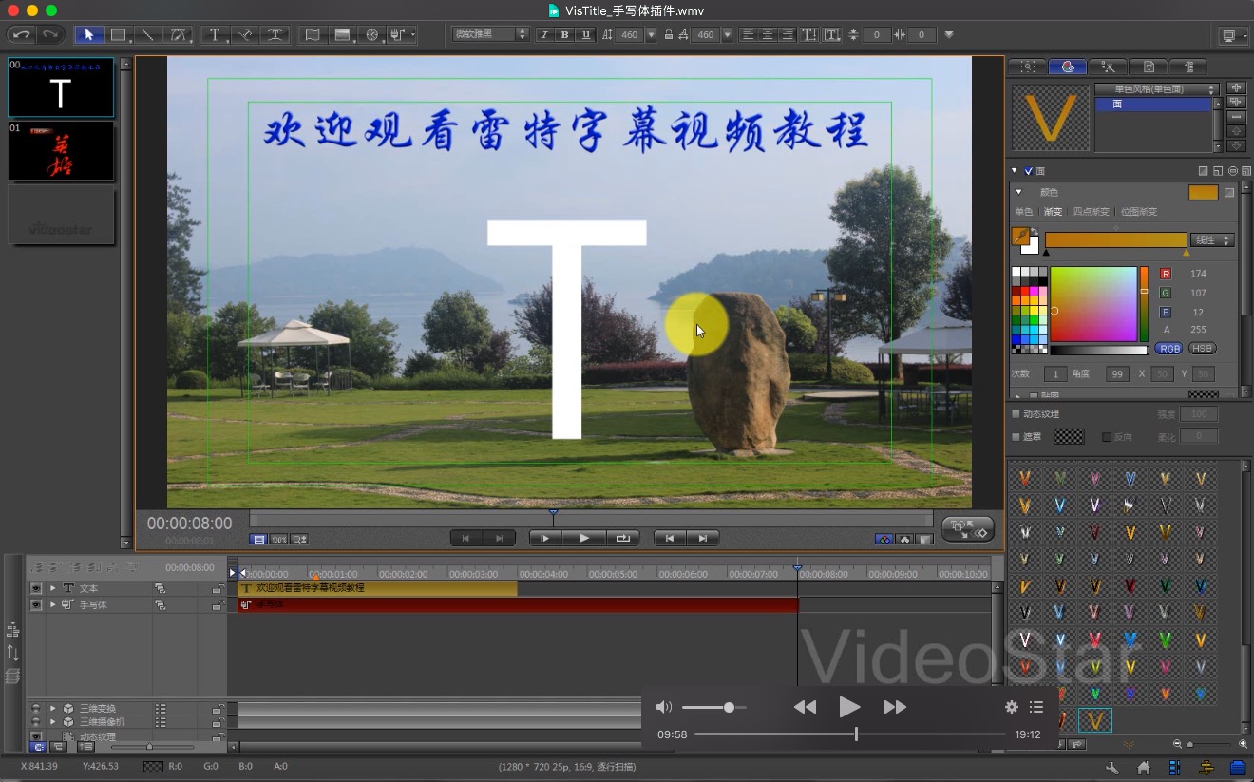Hide the 文本 track with eye icon
Viewport: 1254px width, 782px height.
tap(36, 588)
